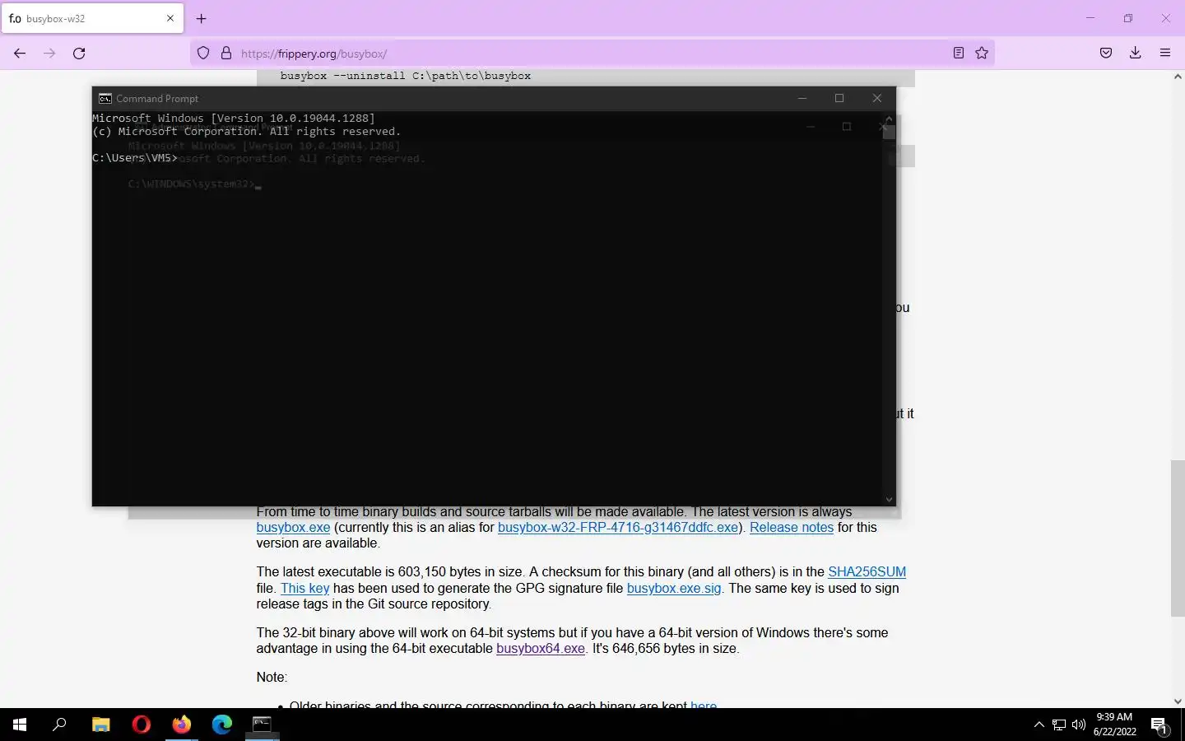Click 'Microsoft Windows [Version 10.0.19044.1288]' line
Viewport: 1185px width, 741px height.
coord(234,119)
